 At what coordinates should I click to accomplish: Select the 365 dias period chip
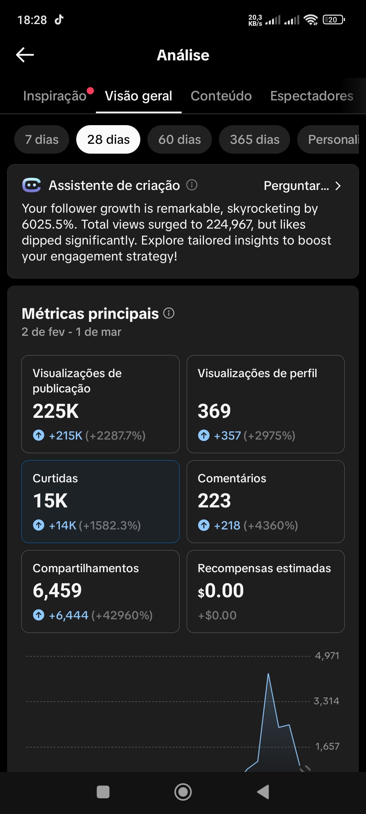click(255, 139)
